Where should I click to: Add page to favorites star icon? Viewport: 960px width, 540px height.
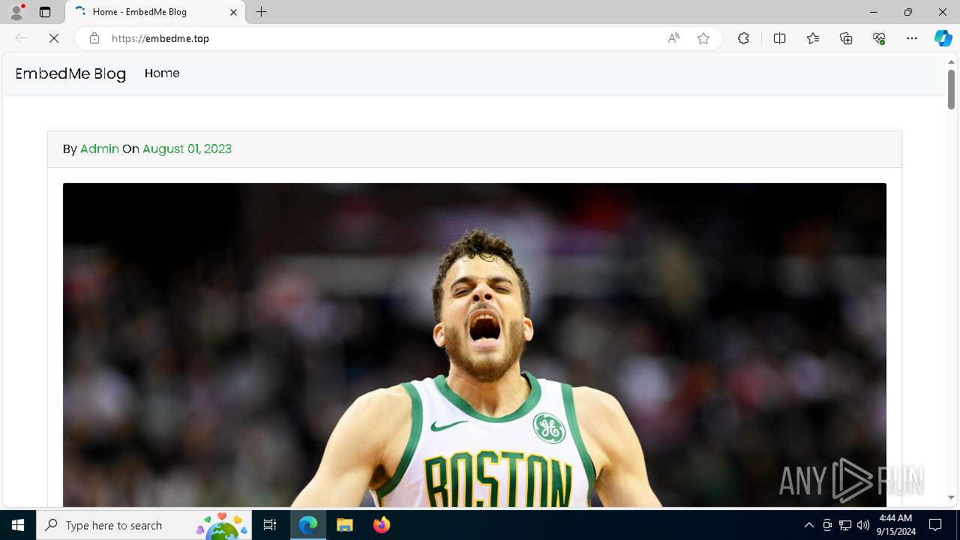pos(703,38)
